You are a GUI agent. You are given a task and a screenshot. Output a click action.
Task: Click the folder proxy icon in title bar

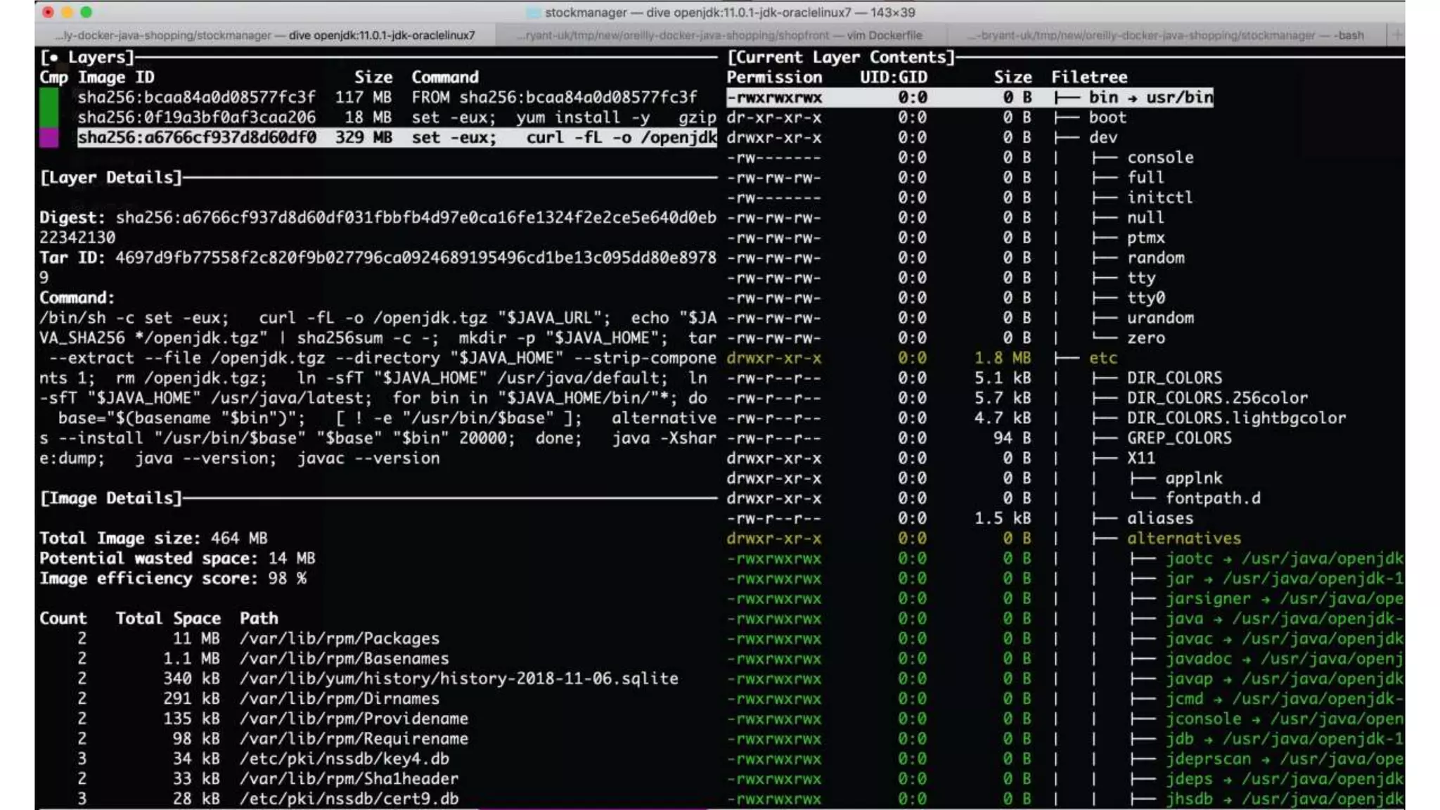pos(534,13)
